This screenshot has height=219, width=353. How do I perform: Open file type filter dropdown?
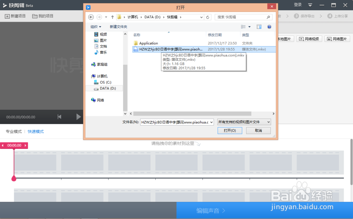[244, 122]
